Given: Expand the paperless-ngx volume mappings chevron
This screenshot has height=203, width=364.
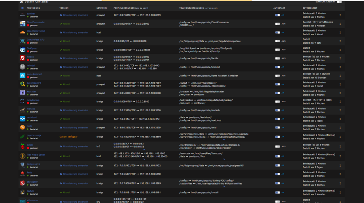Looking at the screenshot, I should coord(224,140).
